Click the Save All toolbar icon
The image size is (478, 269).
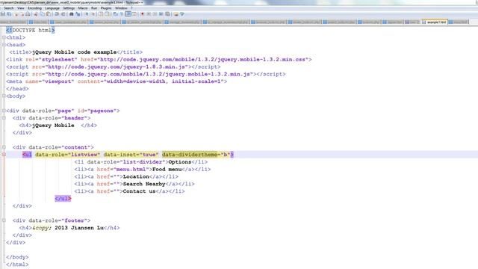[9, 14]
